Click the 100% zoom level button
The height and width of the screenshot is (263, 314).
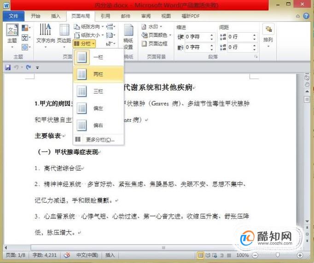243,255
